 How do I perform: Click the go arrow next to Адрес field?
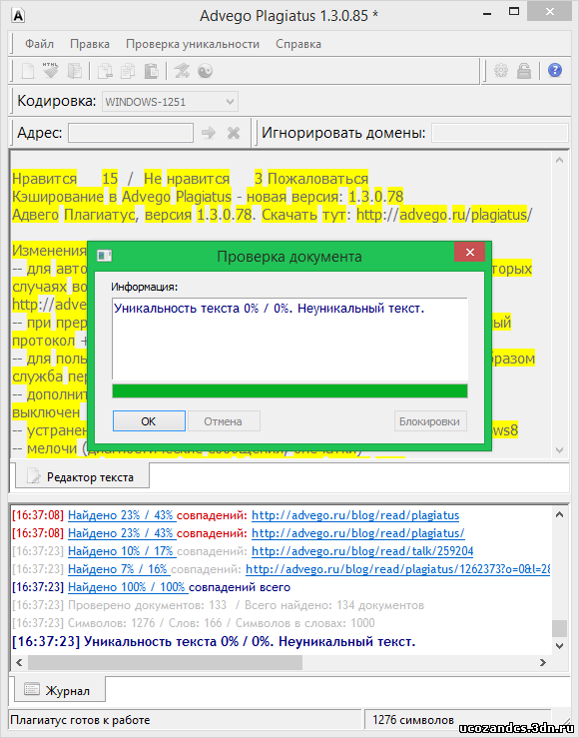209,133
